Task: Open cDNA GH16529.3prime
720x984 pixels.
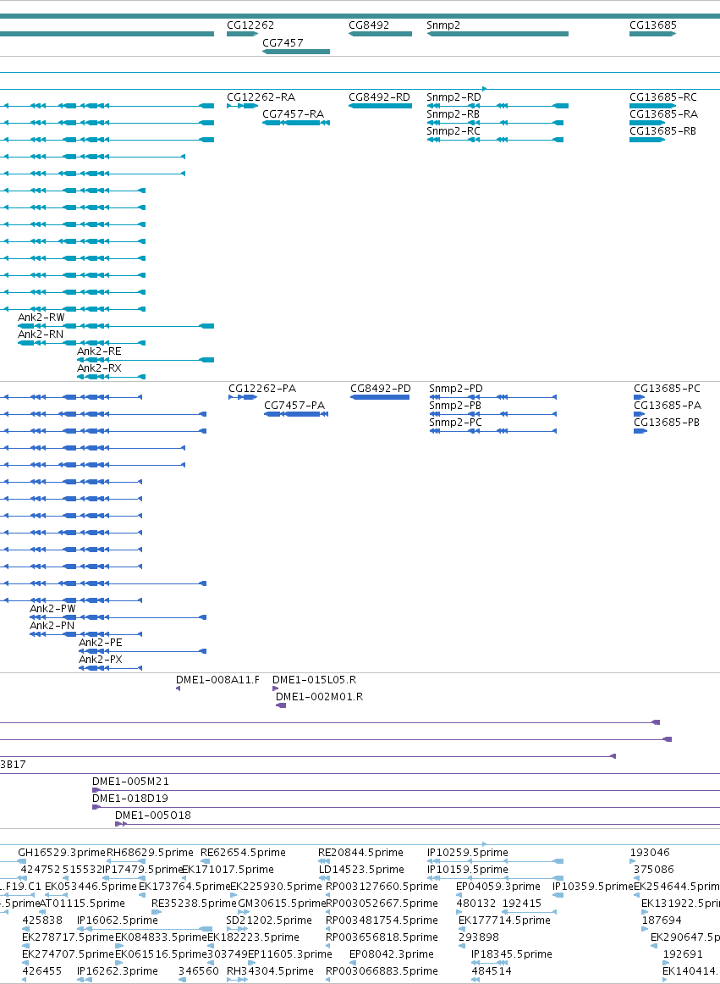Action: pos(62,852)
